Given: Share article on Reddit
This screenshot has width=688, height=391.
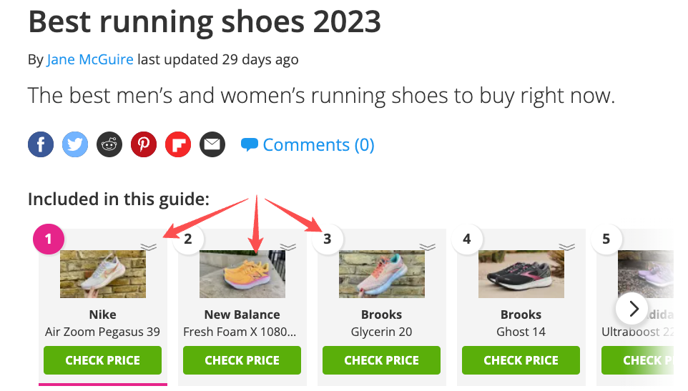Looking at the screenshot, I should (x=109, y=145).
